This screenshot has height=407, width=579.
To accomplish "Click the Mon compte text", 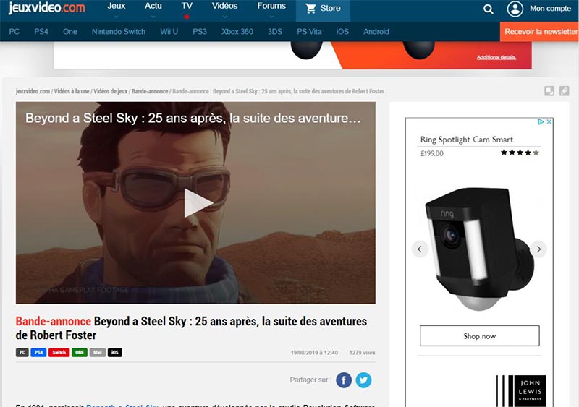I will [x=550, y=9].
